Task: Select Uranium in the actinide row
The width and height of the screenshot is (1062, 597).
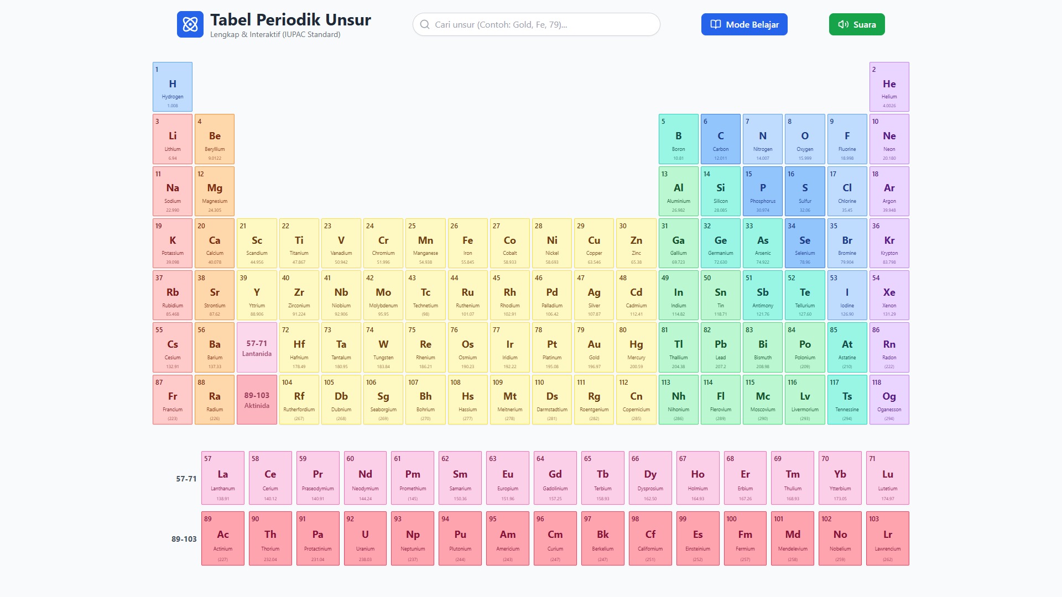Action: (365, 537)
